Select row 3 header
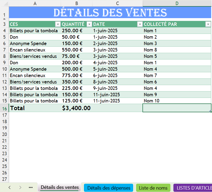Screen dimensions: 212x192 pyautogui.click(x=5, y=24)
